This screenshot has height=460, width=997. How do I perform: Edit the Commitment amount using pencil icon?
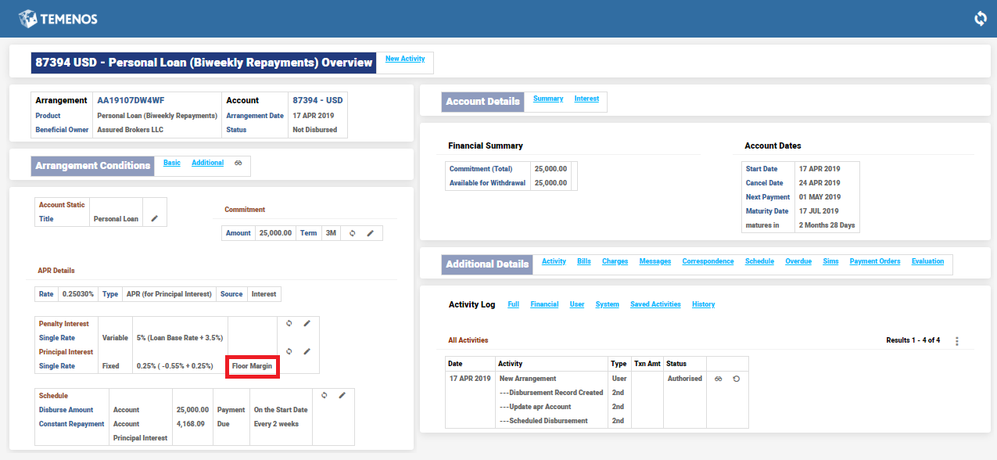pos(370,233)
